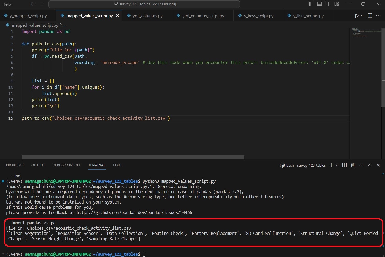
Task: Click the editor horizontal scrollbar
Action: pyautogui.click(x=133, y=157)
